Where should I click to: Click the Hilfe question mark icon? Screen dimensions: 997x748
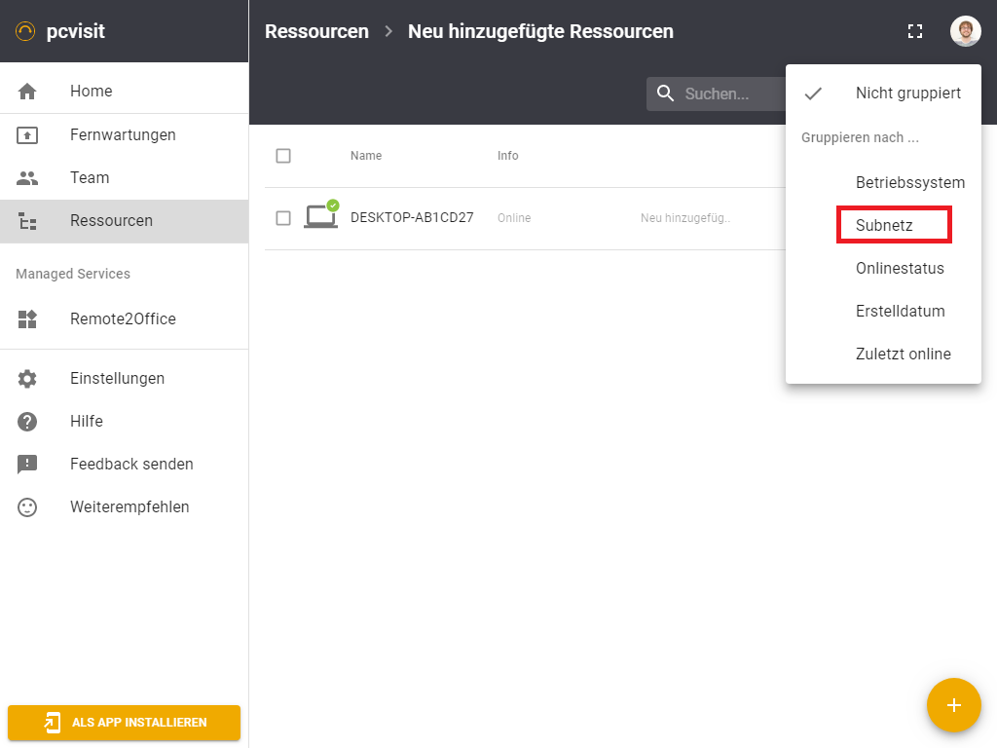point(27,422)
